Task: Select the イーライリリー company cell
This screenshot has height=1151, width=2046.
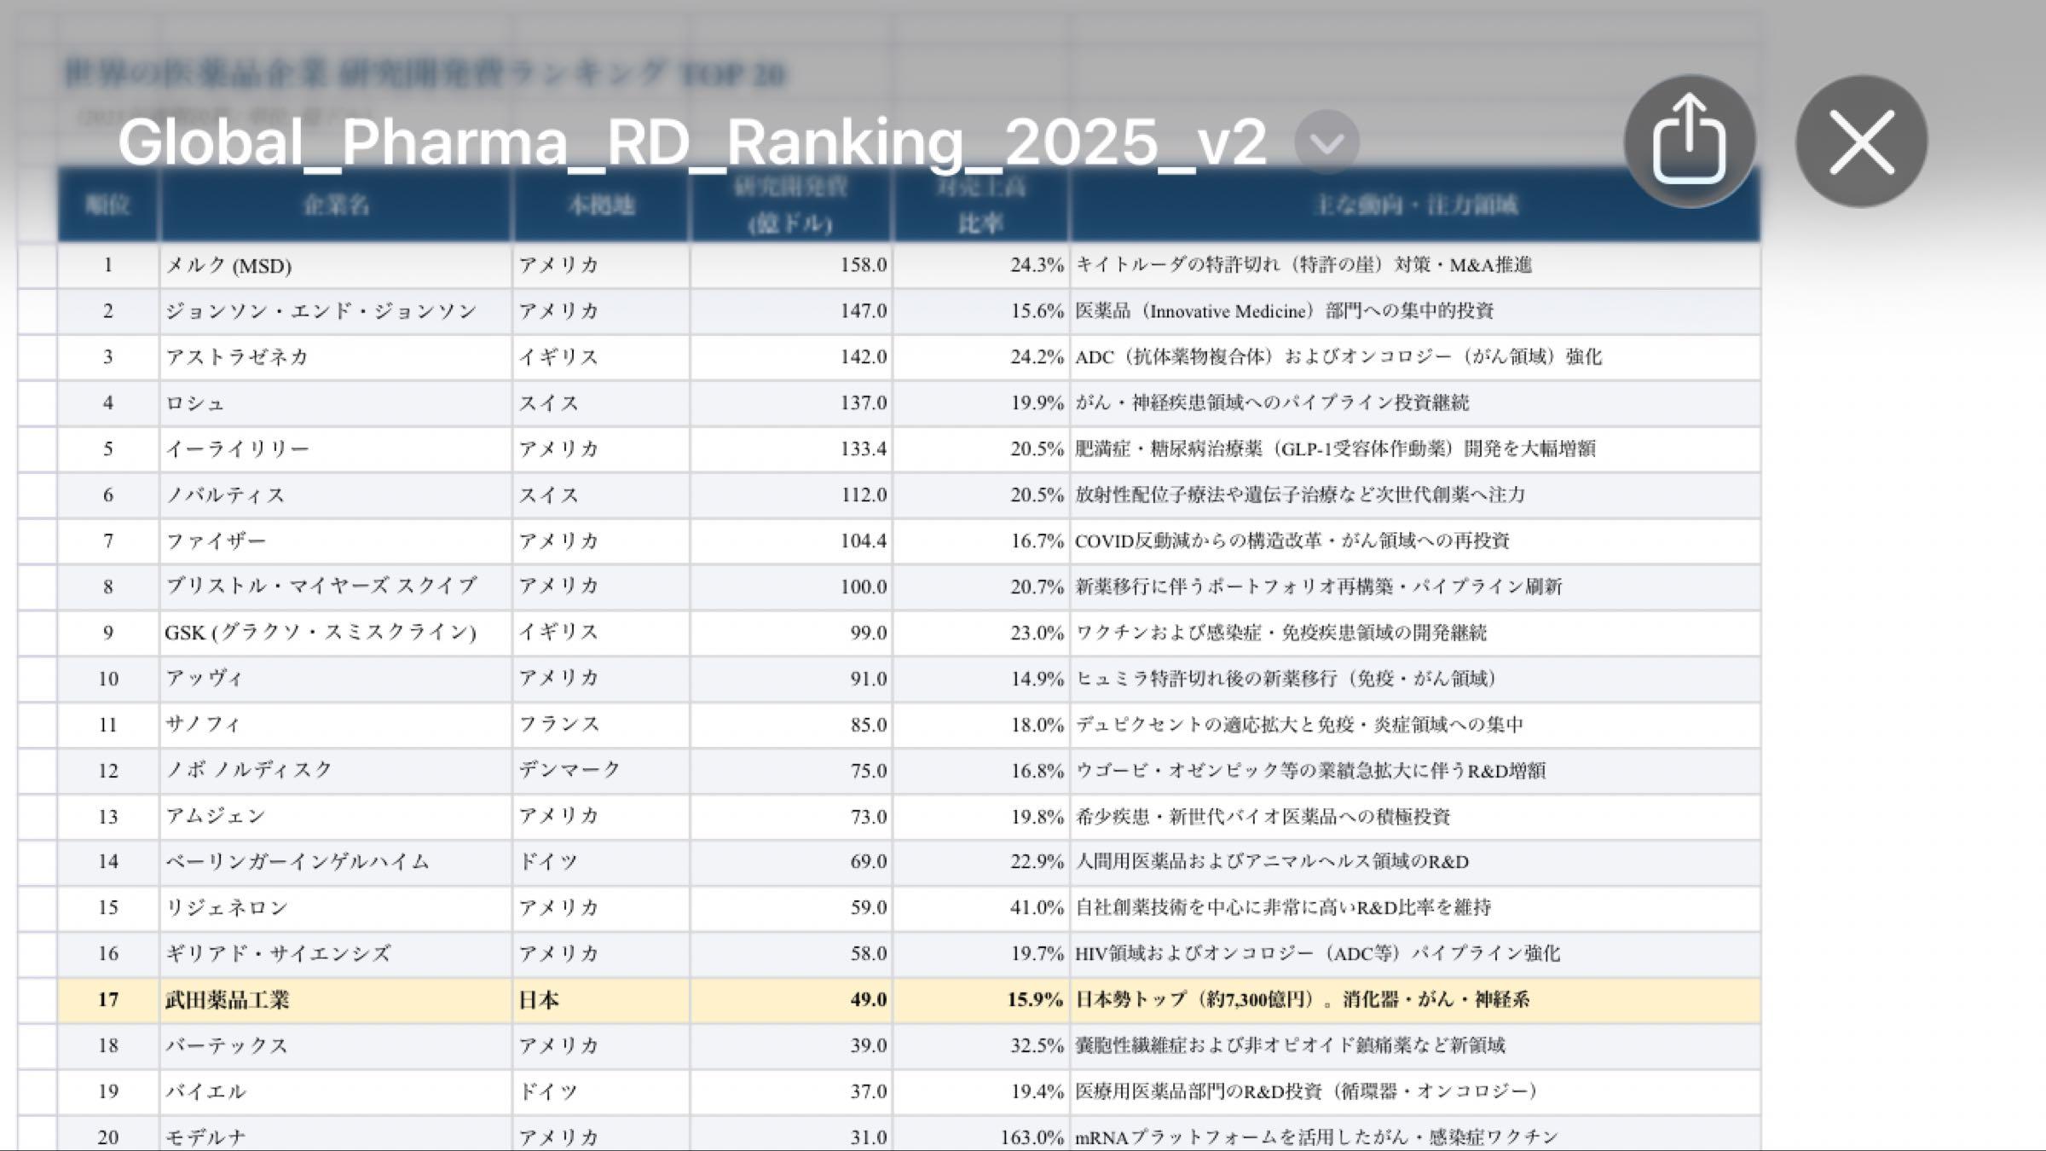Action: point(336,449)
